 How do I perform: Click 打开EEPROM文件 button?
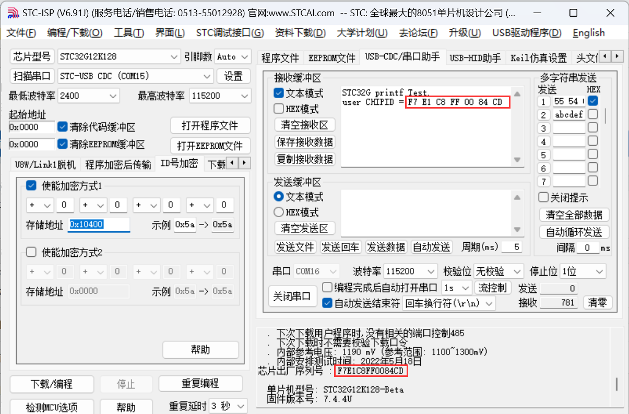coord(210,145)
